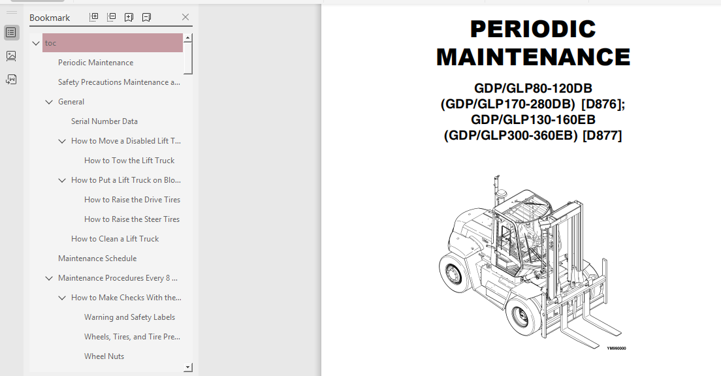Jump to Wheel Nuts bookmark
The image size is (721, 376).
tap(104, 356)
